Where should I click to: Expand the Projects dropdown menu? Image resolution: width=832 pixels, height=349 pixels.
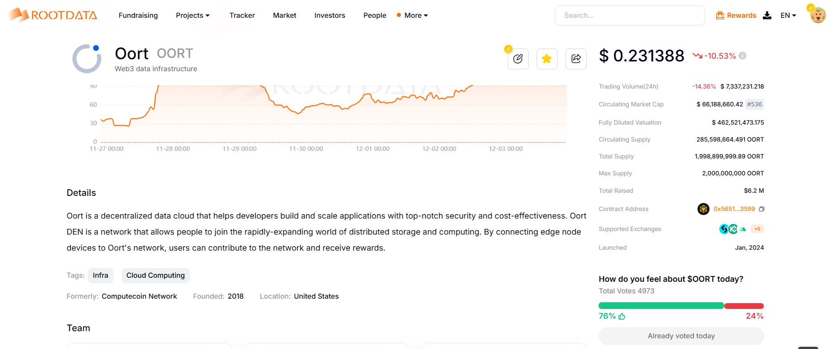[x=192, y=15]
